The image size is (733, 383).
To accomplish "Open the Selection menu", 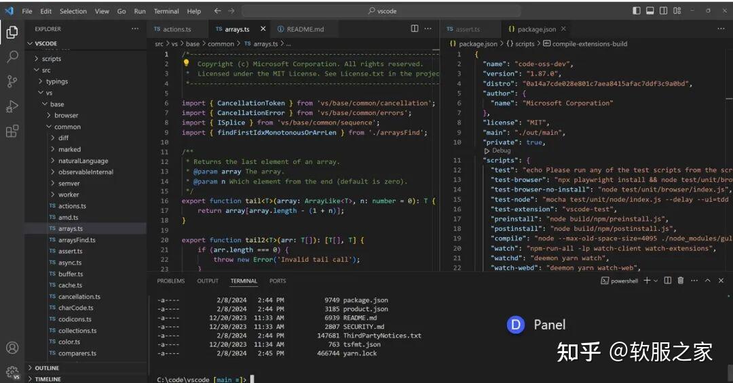I will (73, 12).
